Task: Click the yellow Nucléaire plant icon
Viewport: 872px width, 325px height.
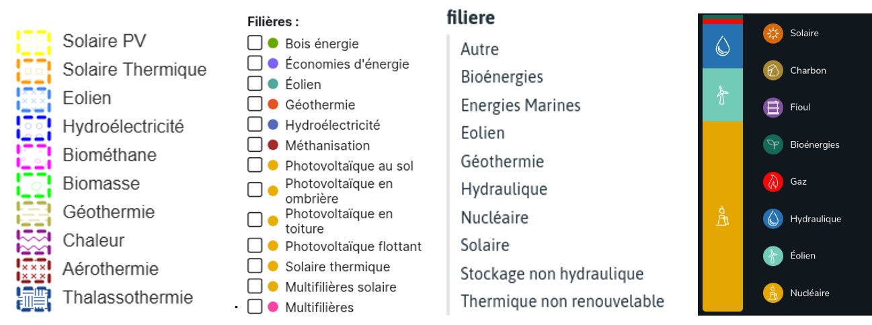Action: (773, 293)
